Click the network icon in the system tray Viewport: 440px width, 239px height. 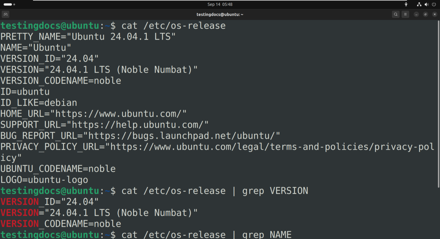click(419, 4)
